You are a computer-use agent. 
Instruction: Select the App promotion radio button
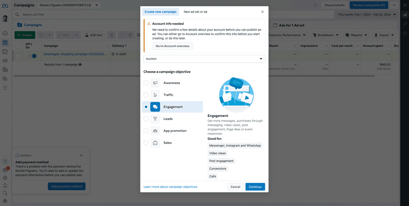pos(146,131)
